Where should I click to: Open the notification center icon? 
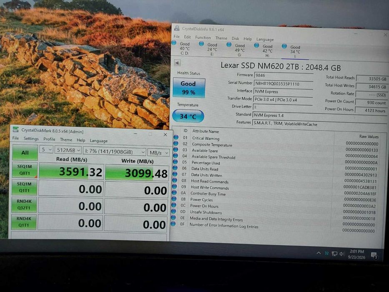[374, 255]
